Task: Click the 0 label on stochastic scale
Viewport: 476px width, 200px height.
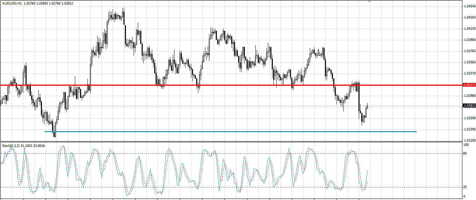Action: pyautogui.click(x=464, y=197)
